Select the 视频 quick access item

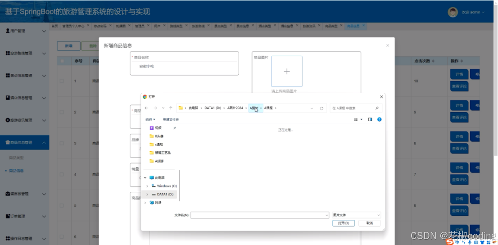point(158,128)
